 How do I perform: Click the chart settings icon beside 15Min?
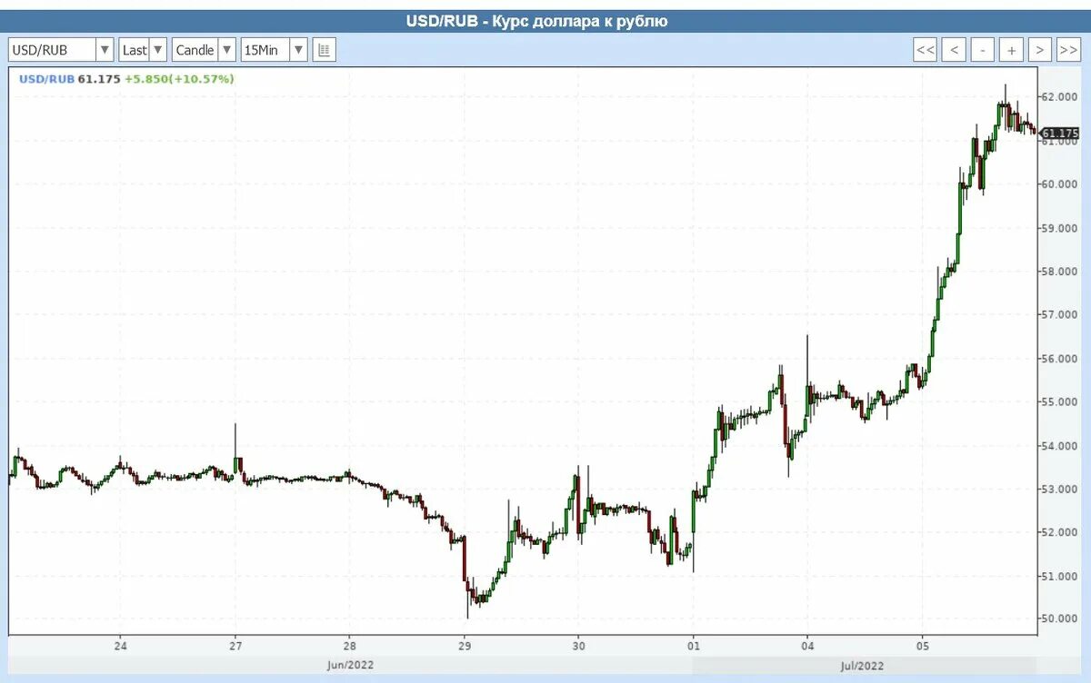325,50
